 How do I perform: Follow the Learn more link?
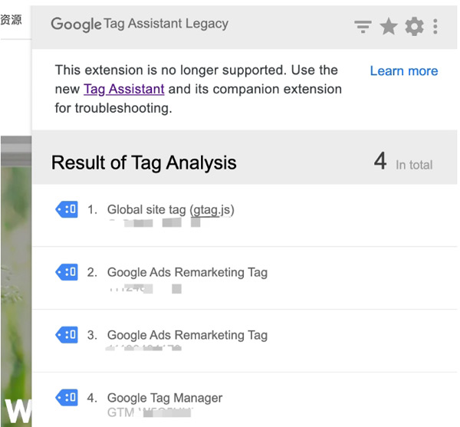point(403,71)
